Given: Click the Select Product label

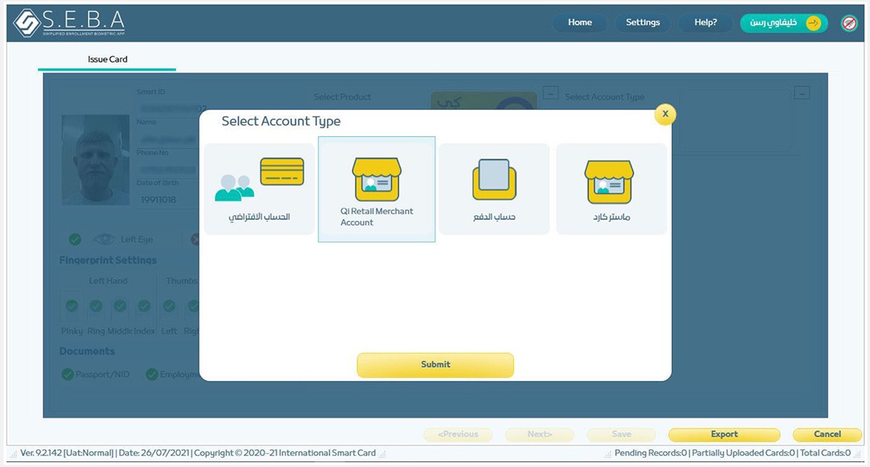Looking at the screenshot, I should pyautogui.click(x=342, y=97).
